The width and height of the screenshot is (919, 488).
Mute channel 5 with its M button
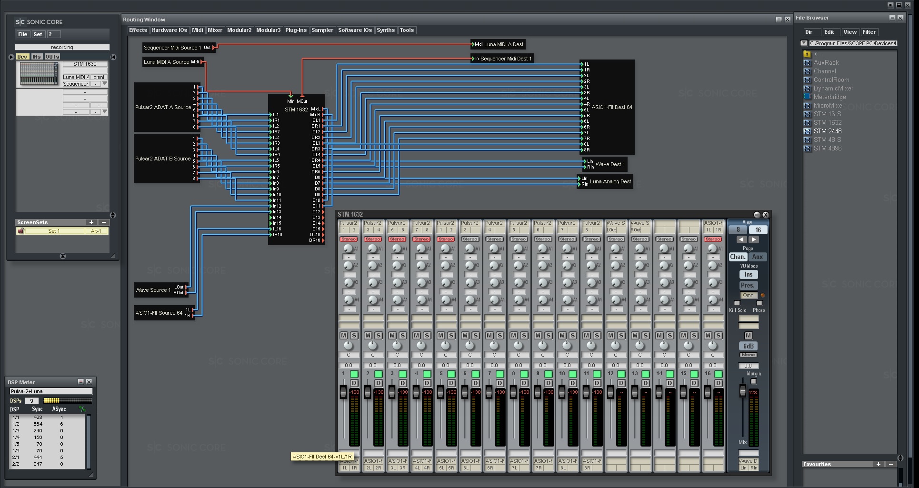(440, 336)
